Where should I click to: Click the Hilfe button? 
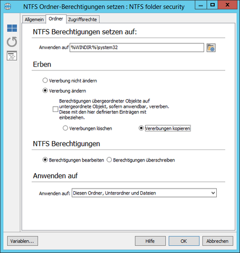pyautogui.click(x=150, y=241)
